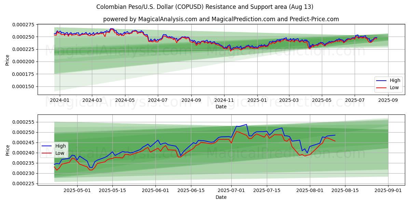
Task: Click the '2025-03' tick label
Action: 289,100
